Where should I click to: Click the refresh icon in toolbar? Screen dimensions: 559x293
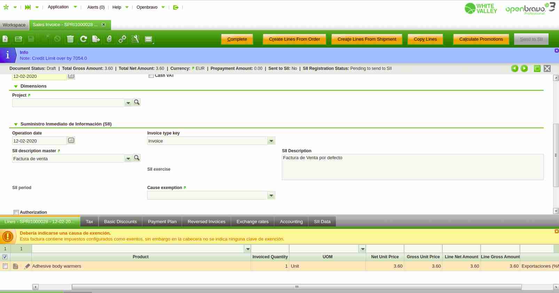coord(84,39)
